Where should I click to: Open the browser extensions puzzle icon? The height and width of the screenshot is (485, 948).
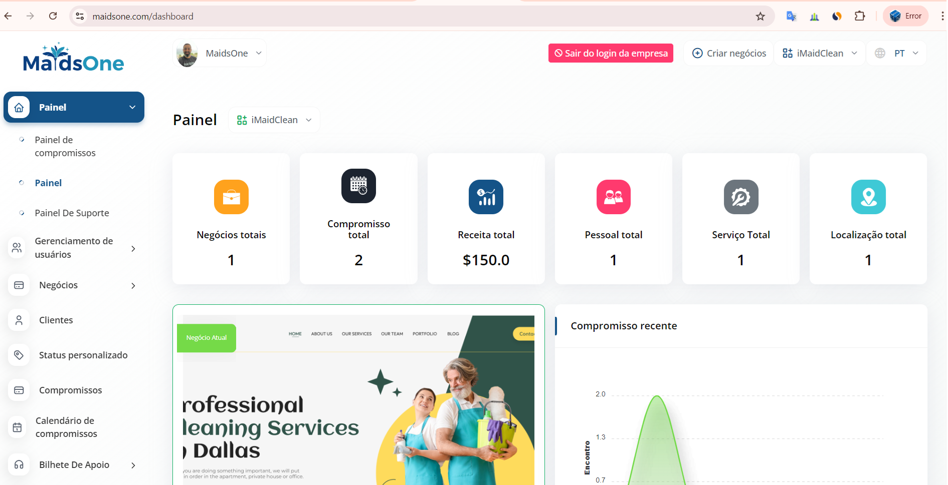[x=859, y=17]
